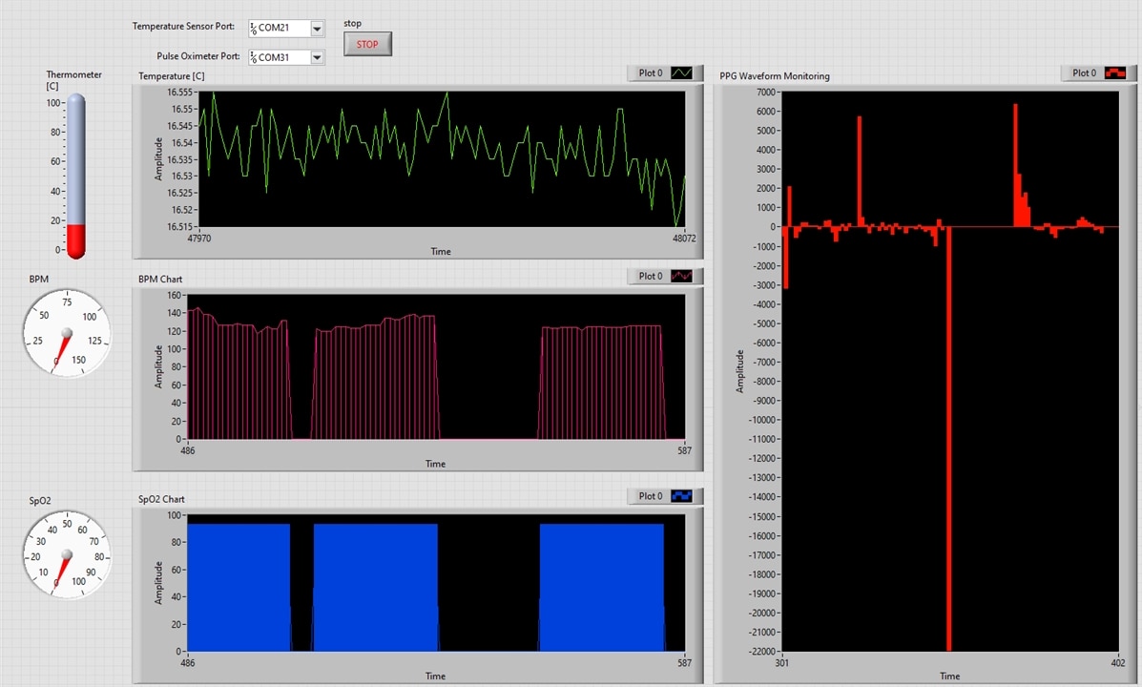Click "Plot 0" label on the SpO2 Chart legend

(x=651, y=496)
